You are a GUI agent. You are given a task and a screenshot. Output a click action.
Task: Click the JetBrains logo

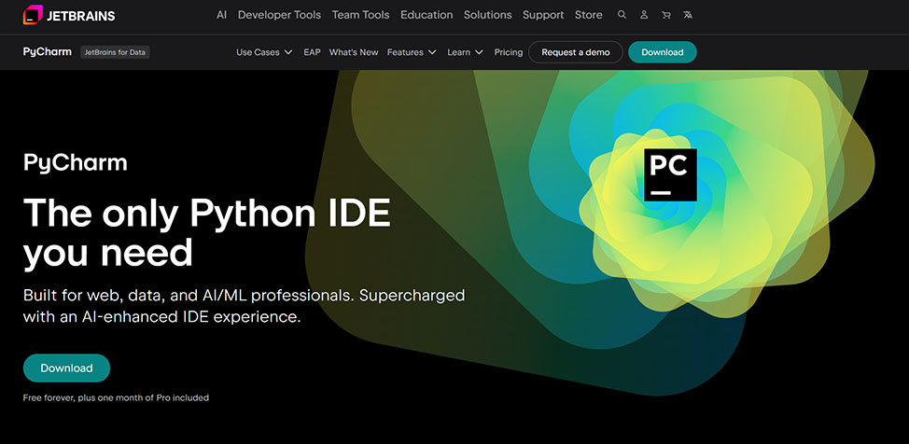pyautogui.click(x=69, y=15)
